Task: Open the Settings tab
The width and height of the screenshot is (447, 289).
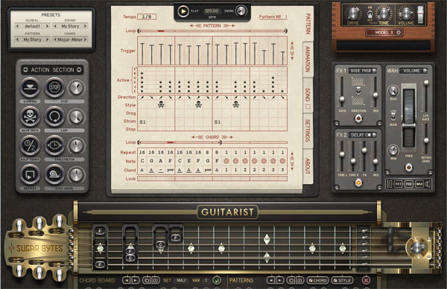Action: coord(308,130)
